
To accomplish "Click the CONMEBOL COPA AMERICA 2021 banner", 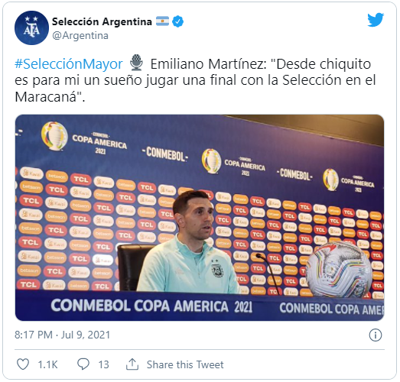I will 151,306.
